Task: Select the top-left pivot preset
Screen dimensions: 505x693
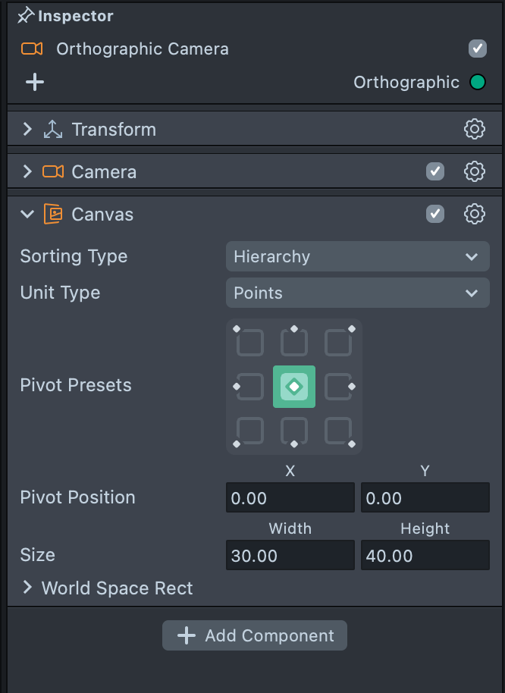Action: [249, 343]
